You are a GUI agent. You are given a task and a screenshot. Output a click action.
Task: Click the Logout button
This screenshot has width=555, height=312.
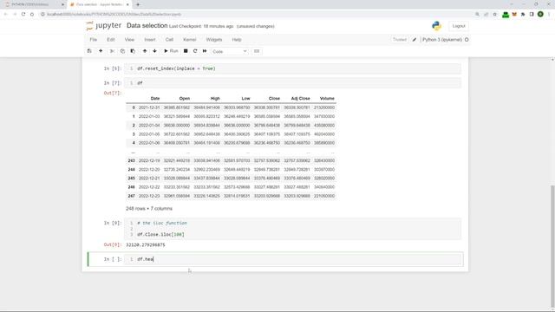459,26
